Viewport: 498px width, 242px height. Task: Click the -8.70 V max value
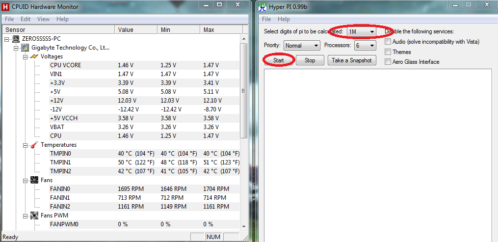[x=212, y=109]
